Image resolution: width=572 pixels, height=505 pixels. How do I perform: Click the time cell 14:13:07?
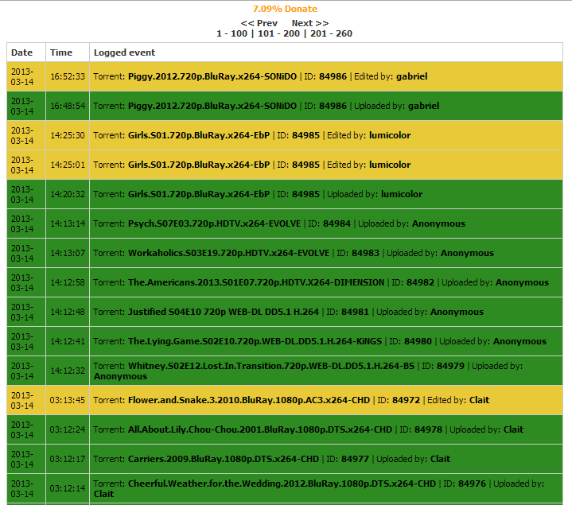68,253
